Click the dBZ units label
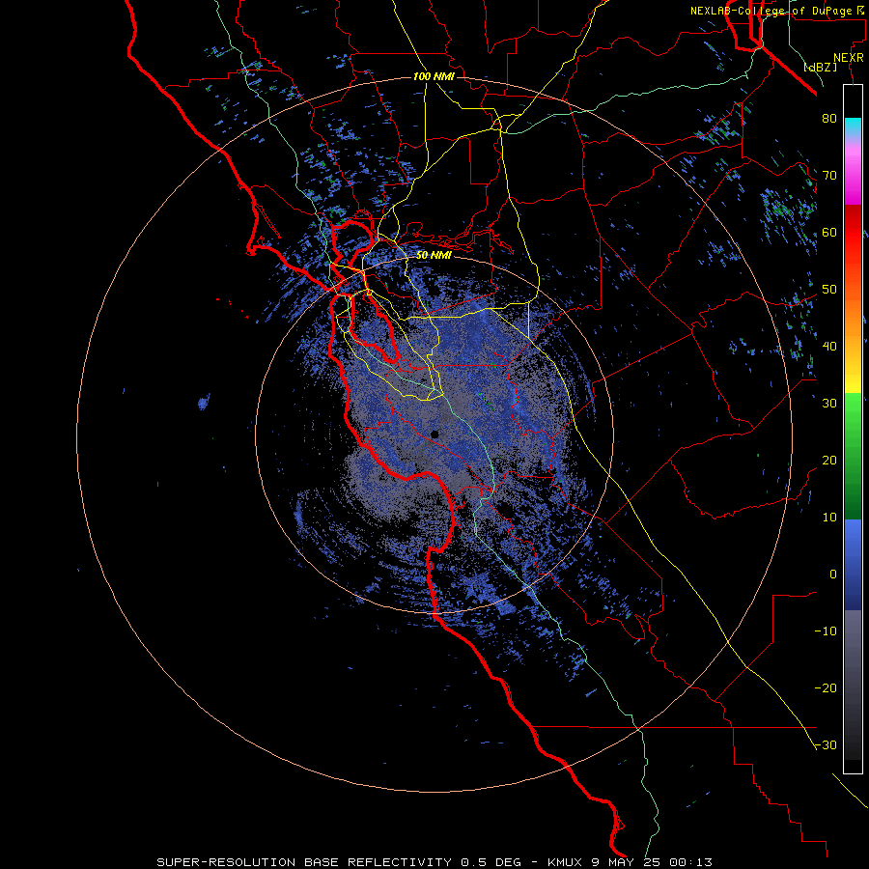The width and height of the screenshot is (869, 869). pyautogui.click(x=821, y=67)
